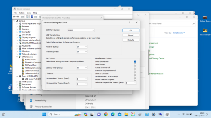Click Cancel in Advanced Settings dialog
The width and height of the screenshot is (211, 118).
point(131,35)
